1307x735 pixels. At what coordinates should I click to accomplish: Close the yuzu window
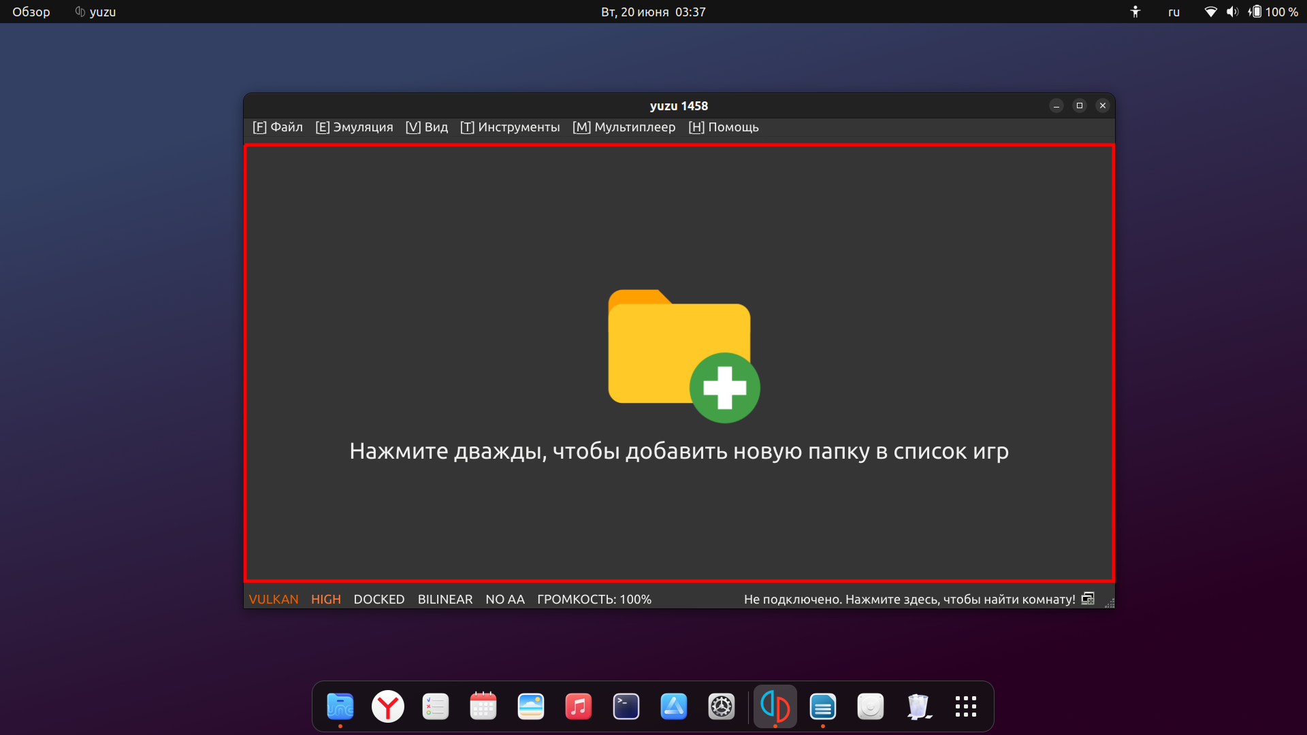(1103, 105)
